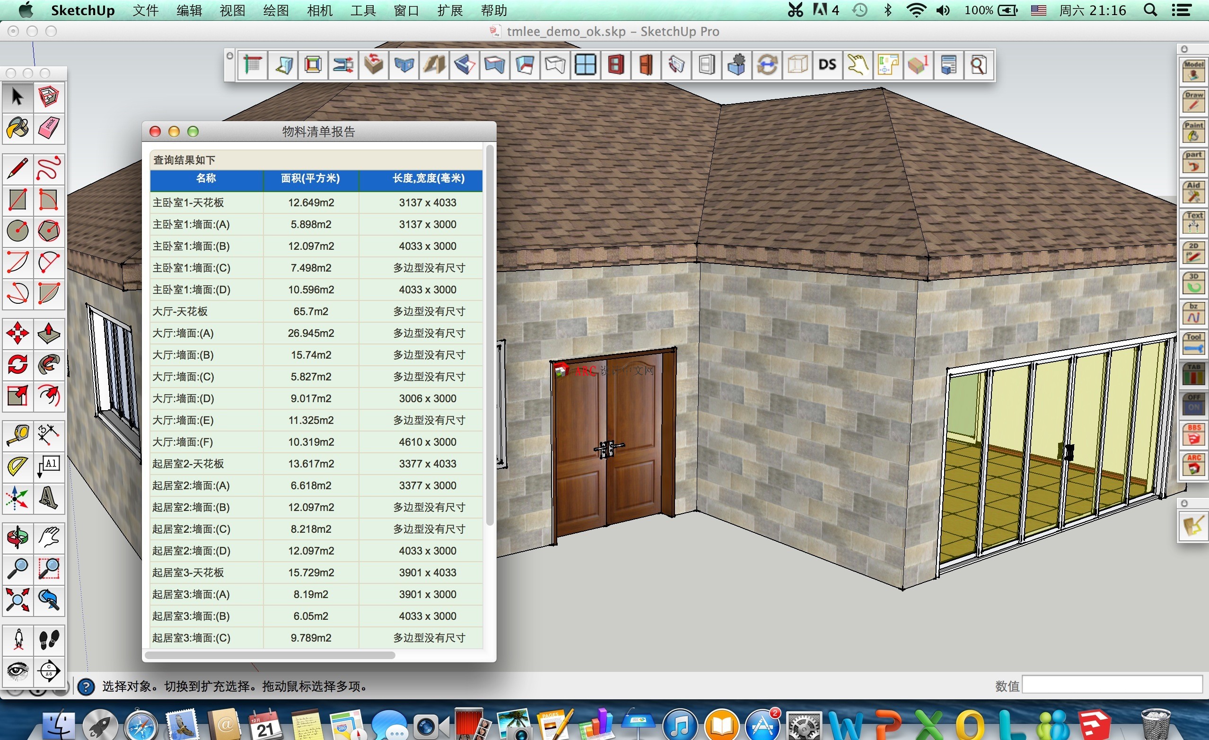Select the Circle tool
1209x740 pixels.
18,230
